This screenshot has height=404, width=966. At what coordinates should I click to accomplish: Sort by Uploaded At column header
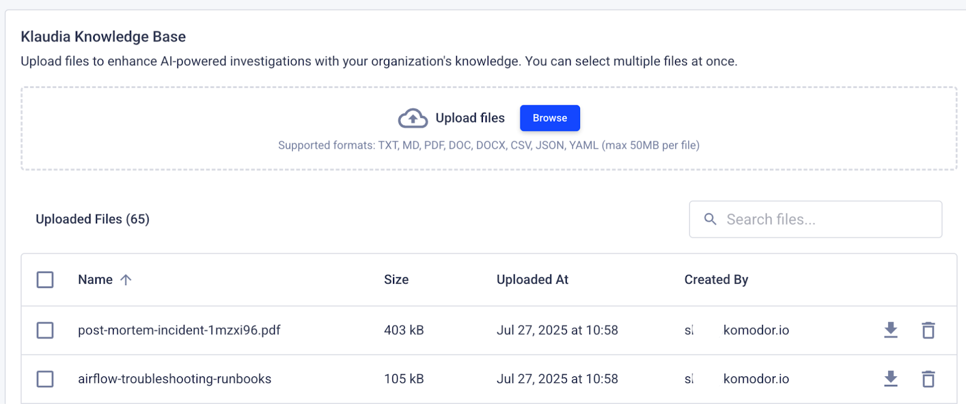coord(532,280)
